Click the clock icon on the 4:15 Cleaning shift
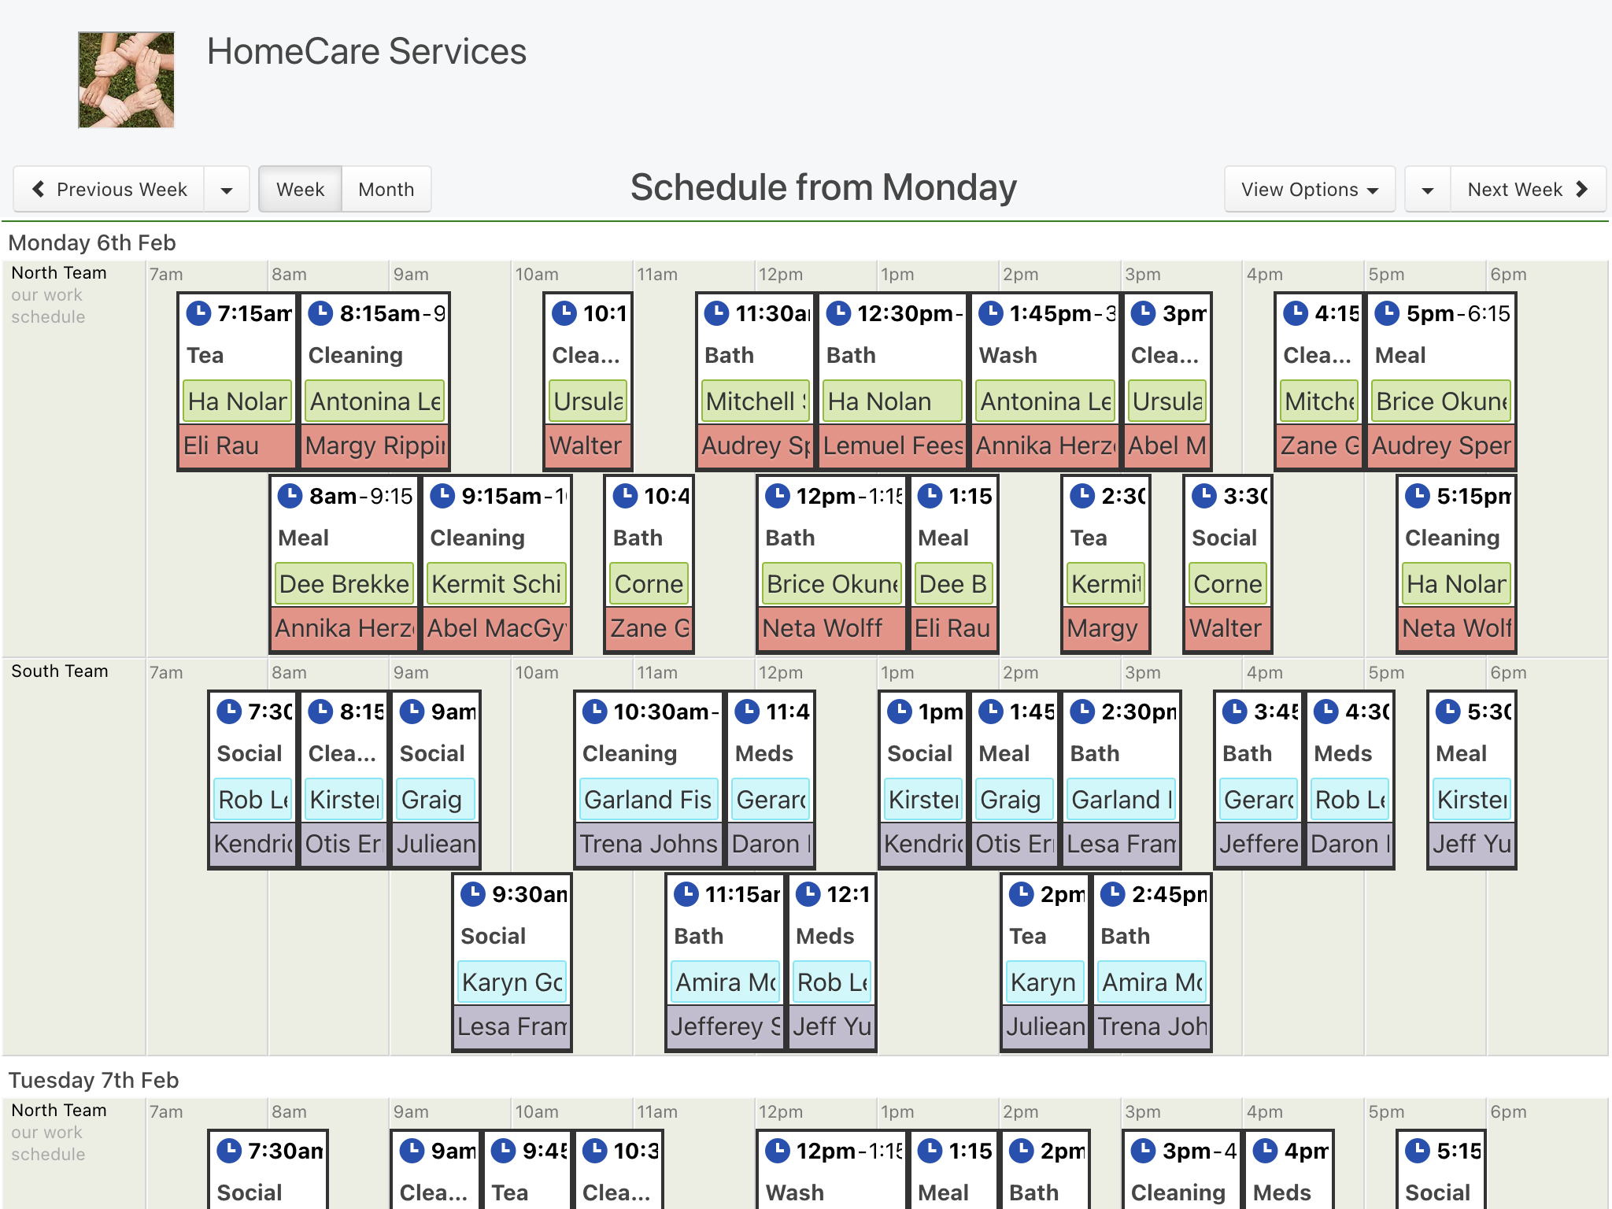The width and height of the screenshot is (1612, 1209). coord(1296,312)
